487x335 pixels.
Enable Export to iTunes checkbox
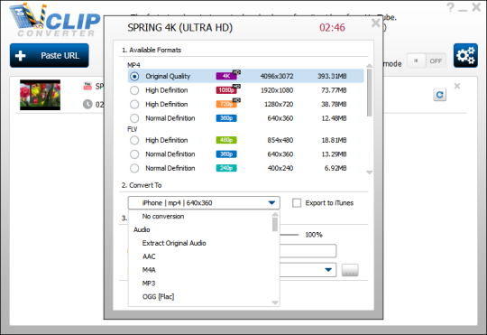tap(297, 203)
